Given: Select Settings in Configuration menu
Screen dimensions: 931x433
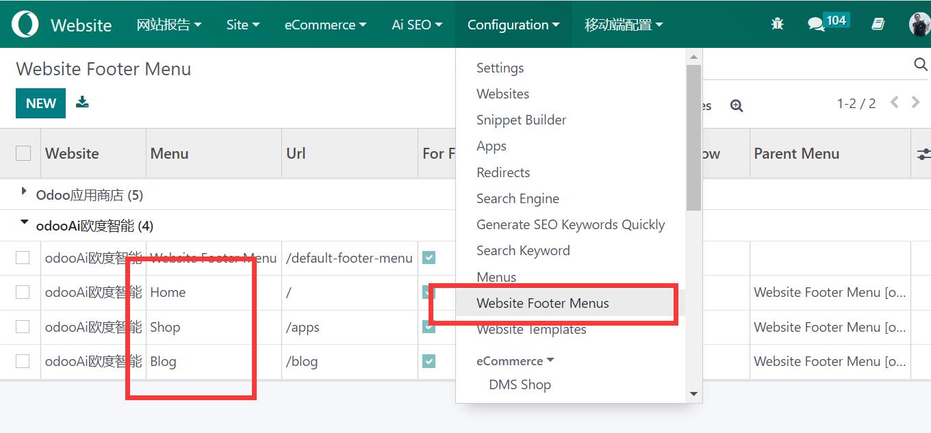Looking at the screenshot, I should [x=500, y=68].
